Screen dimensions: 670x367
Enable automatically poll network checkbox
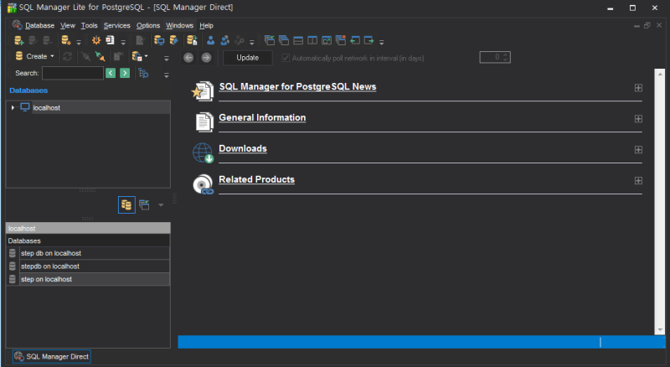click(286, 58)
